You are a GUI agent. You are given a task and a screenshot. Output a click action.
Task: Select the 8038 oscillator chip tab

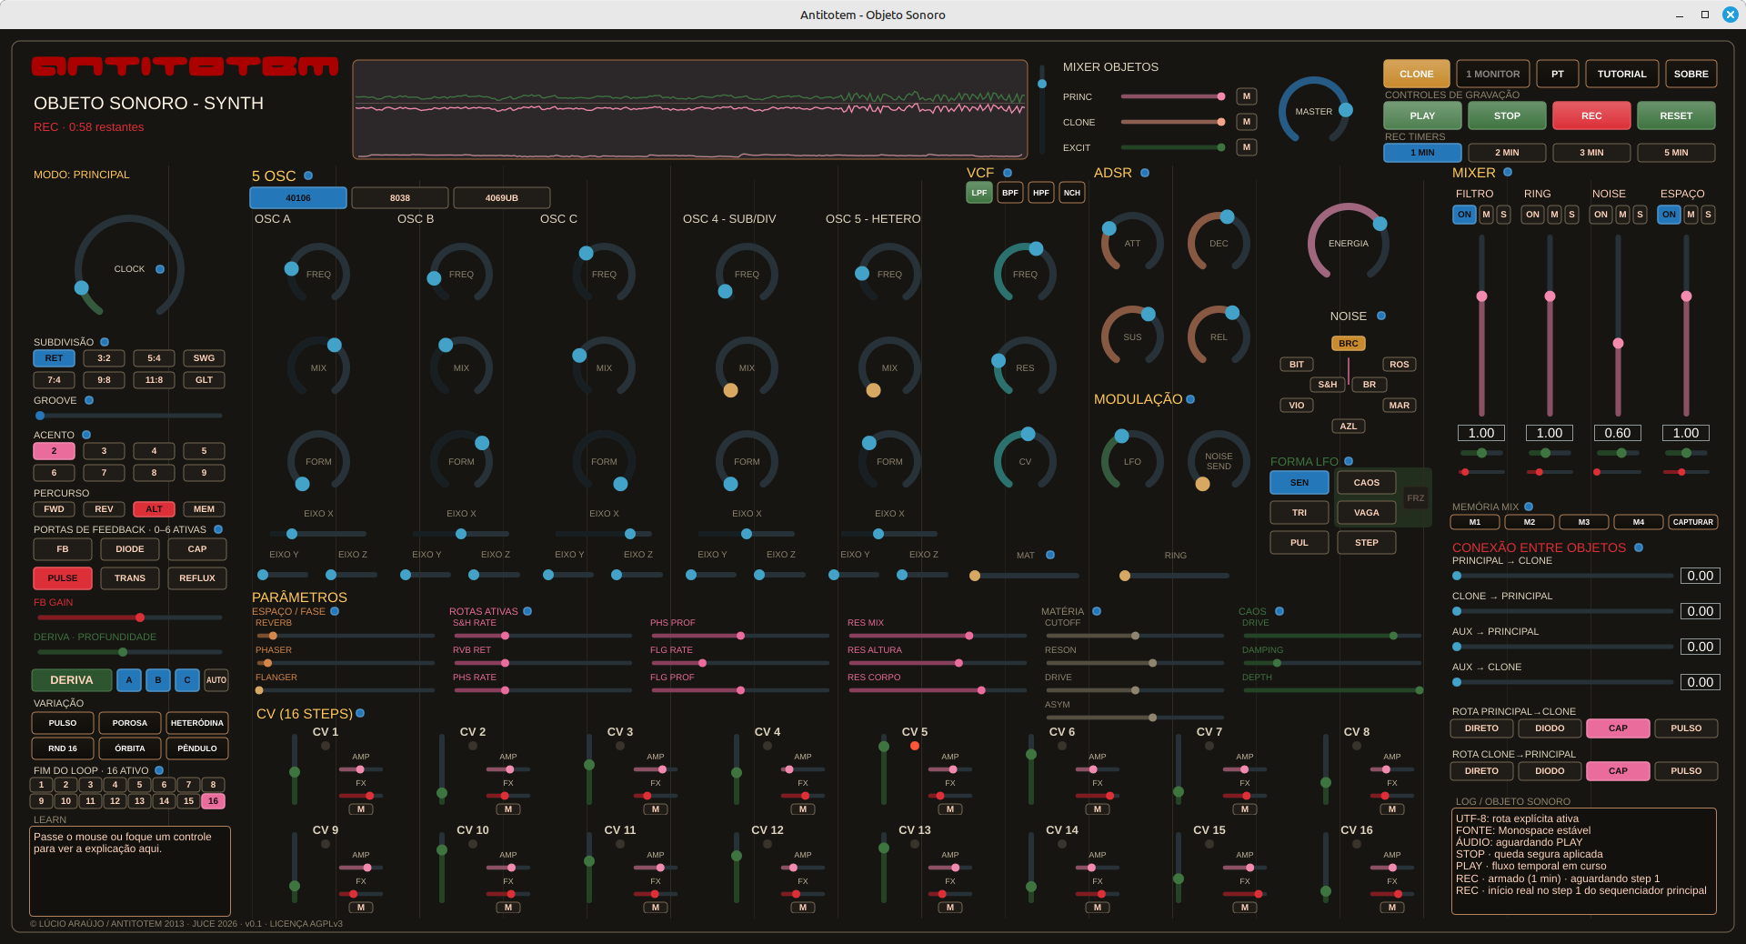[400, 197]
